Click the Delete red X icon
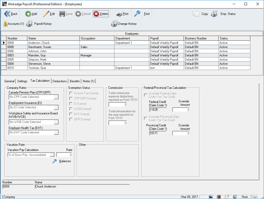 (96, 14)
